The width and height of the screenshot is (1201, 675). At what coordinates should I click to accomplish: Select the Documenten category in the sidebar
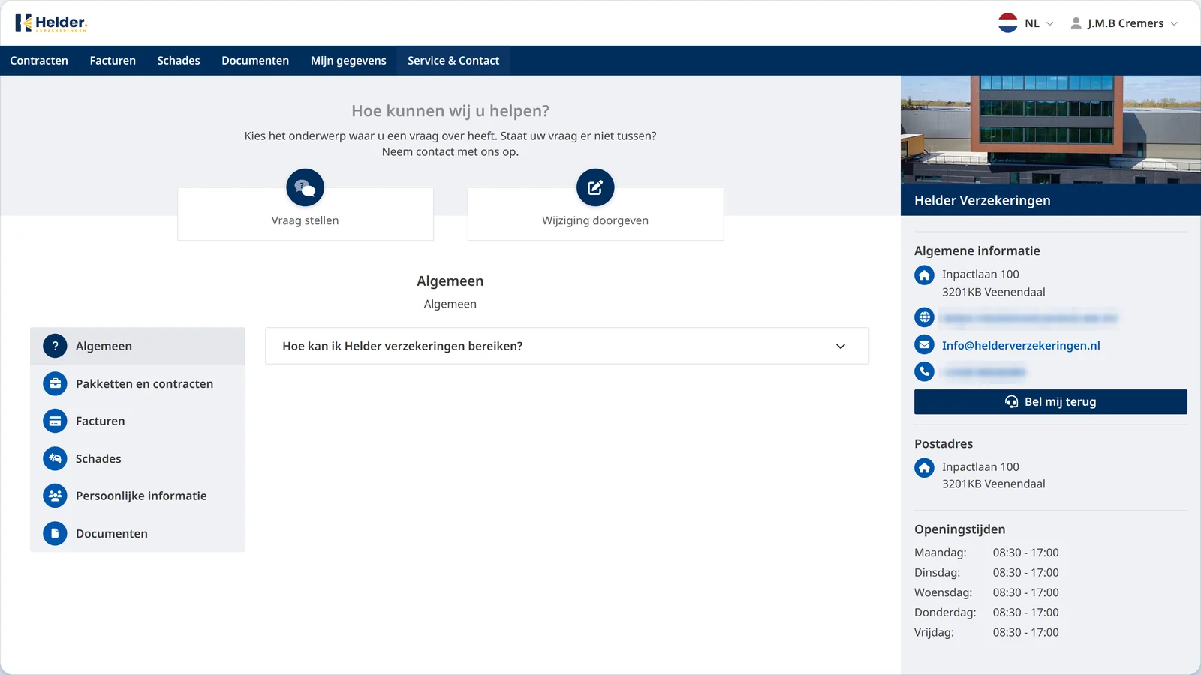click(x=137, y=533)
